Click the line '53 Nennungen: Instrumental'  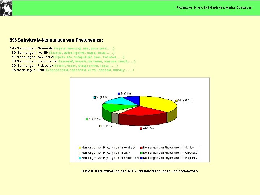(34, 61)
